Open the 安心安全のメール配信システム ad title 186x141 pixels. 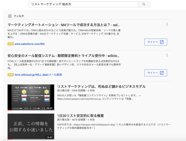64,56
